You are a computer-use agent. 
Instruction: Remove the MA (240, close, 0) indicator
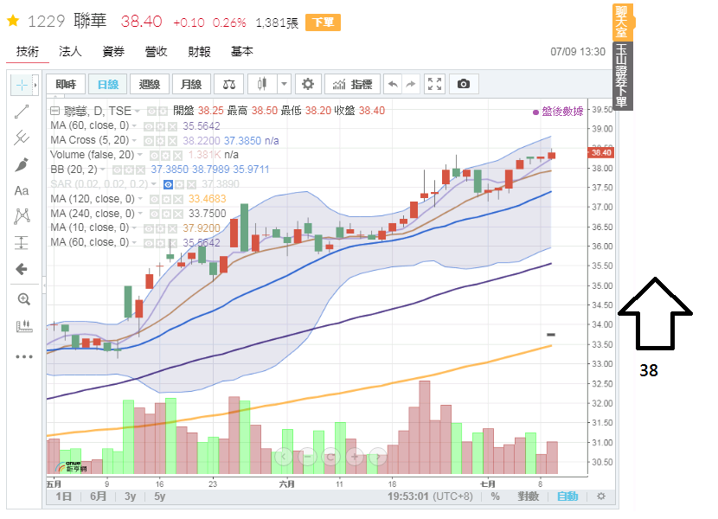tap(177, 214)
